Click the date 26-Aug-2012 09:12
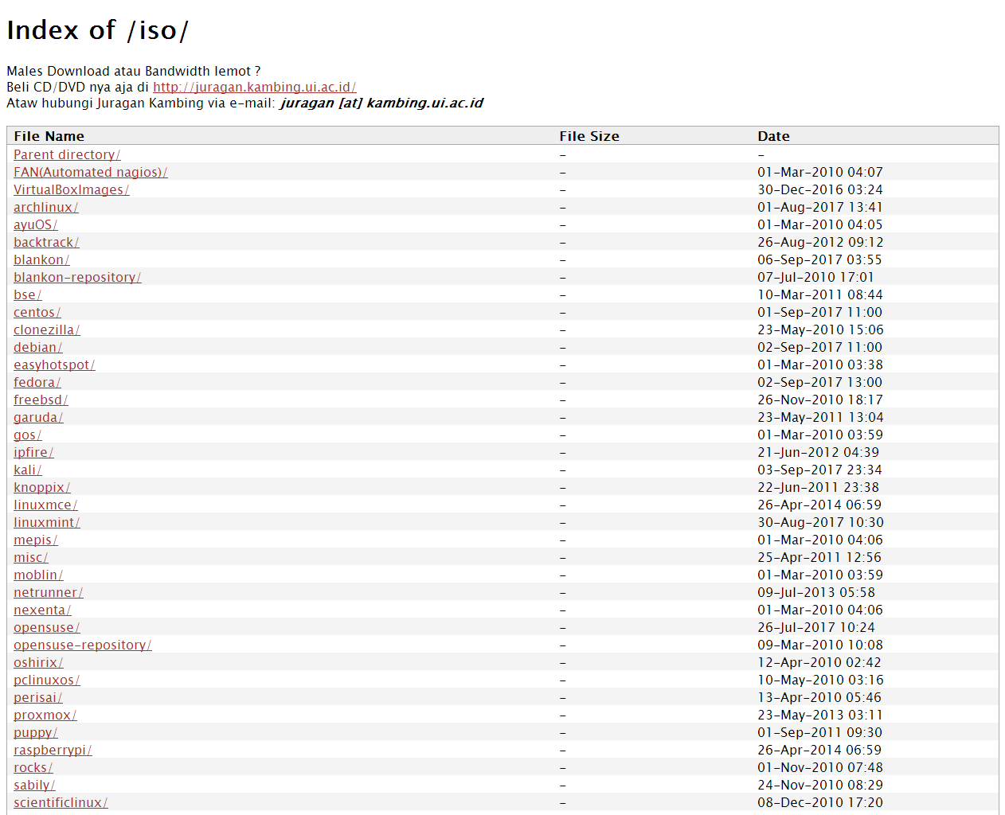Viewport: 1005px width, 815px height. [x=820, y=242]
